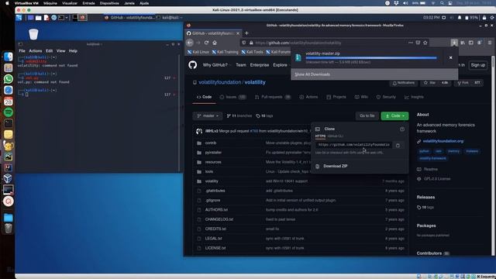Open the contrib folder
The image size is (496, 279).
[210, 143]
